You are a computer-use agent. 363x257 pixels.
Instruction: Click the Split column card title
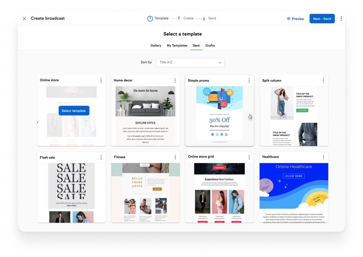coord(272,81)
